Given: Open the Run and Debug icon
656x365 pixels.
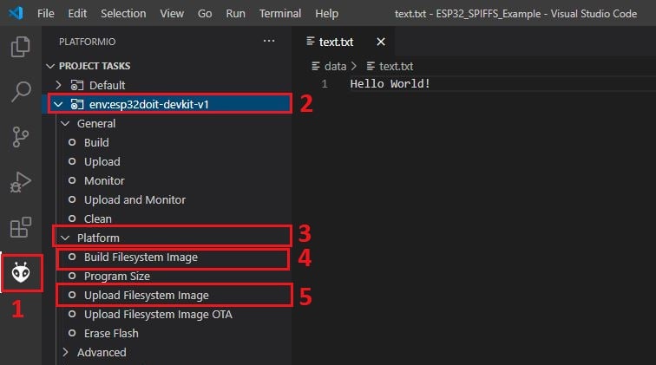Looking at the screenshot, I should 20,181.
